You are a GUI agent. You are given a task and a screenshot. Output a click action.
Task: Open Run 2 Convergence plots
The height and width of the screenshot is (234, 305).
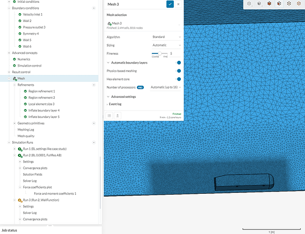tap(35, 168)
